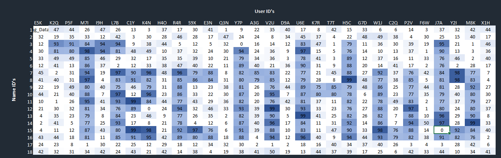The height and width of the screenshot is (158, 501).
Task: Select the 99 cell in column V2U
Action: pyautogui.click(x=270, y=108)
